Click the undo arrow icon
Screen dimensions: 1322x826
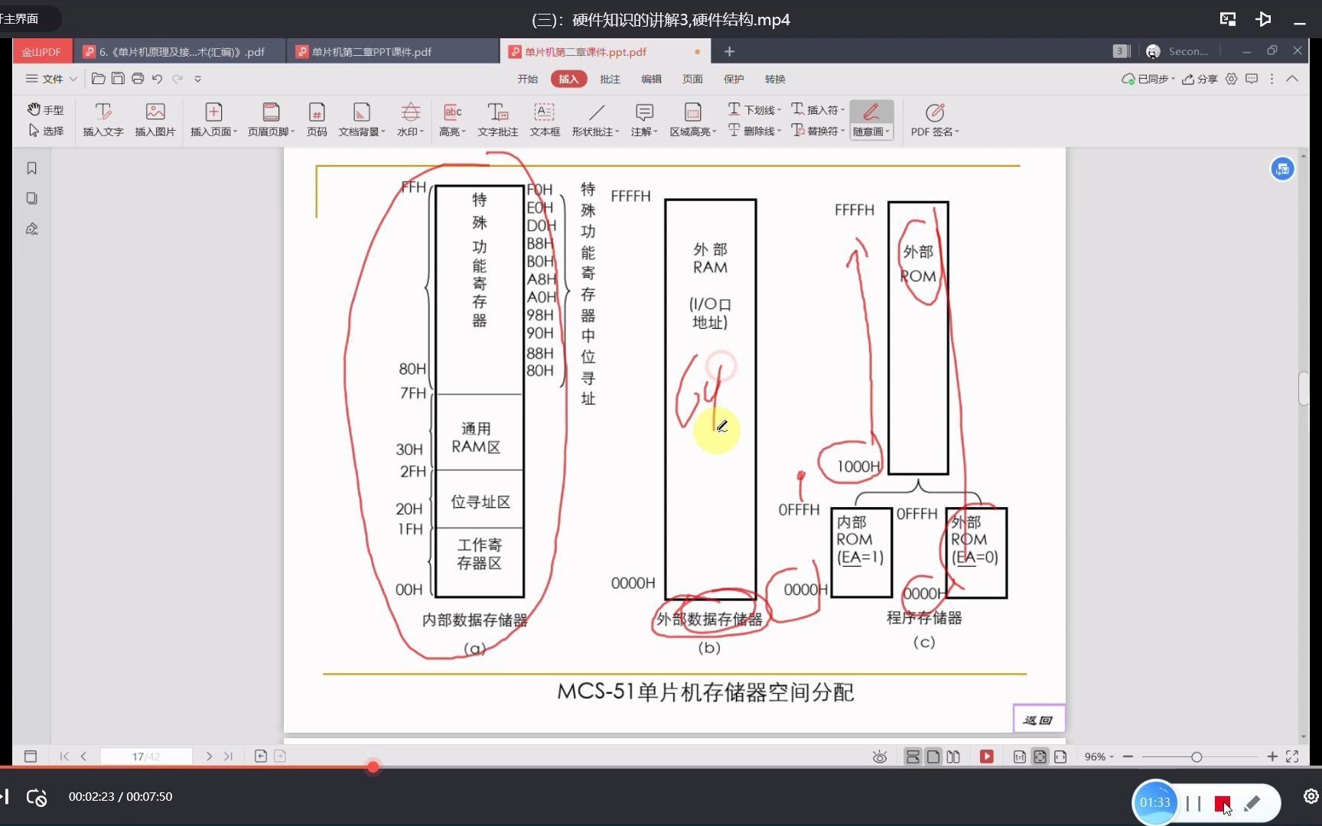pyautogui.click(x=158, y=78)
